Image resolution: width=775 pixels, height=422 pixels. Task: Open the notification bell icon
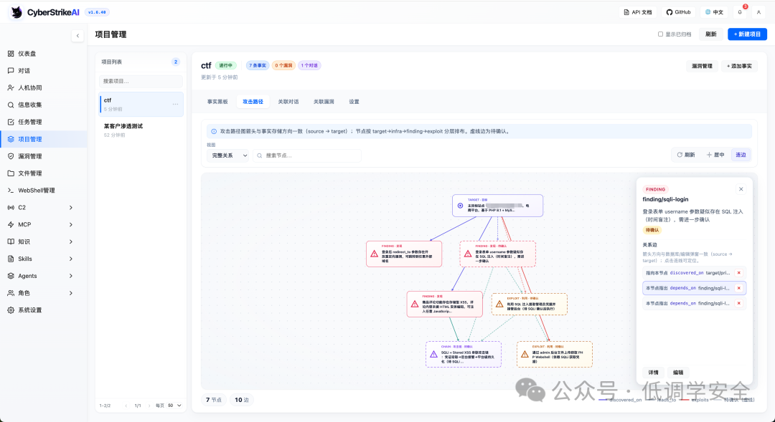[739, 12]
